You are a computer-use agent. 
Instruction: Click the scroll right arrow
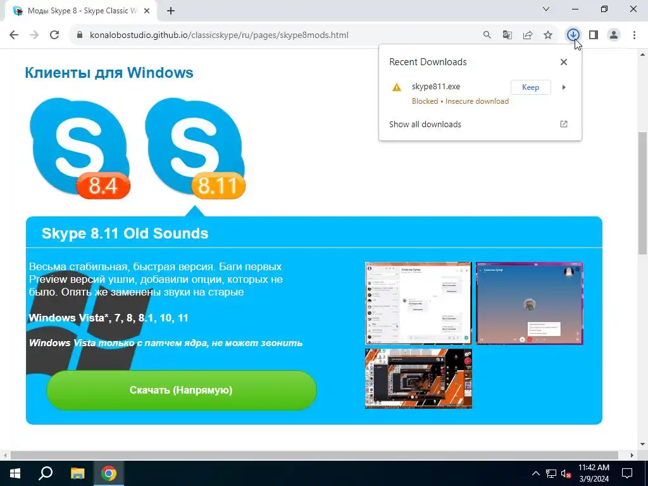tap(632, 455)
